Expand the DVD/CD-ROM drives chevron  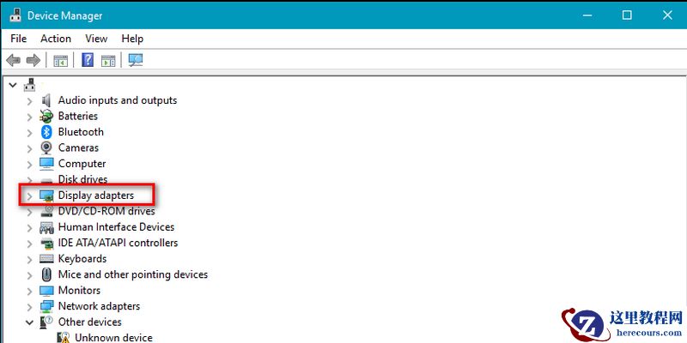pos(29,212)
